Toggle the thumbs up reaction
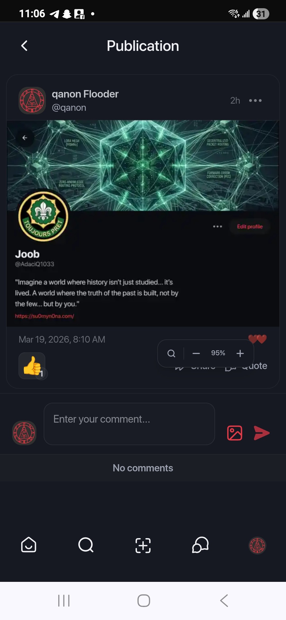 32,366
